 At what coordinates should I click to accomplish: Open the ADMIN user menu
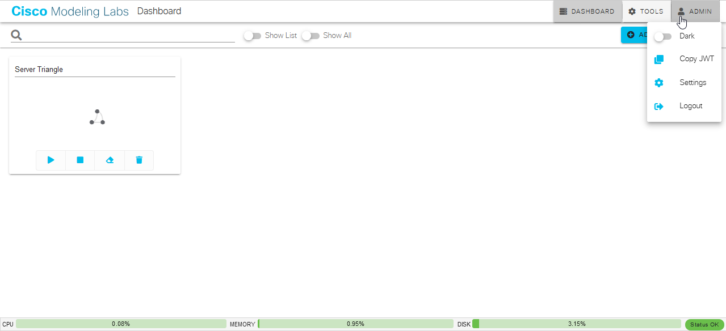pos(695,11)
